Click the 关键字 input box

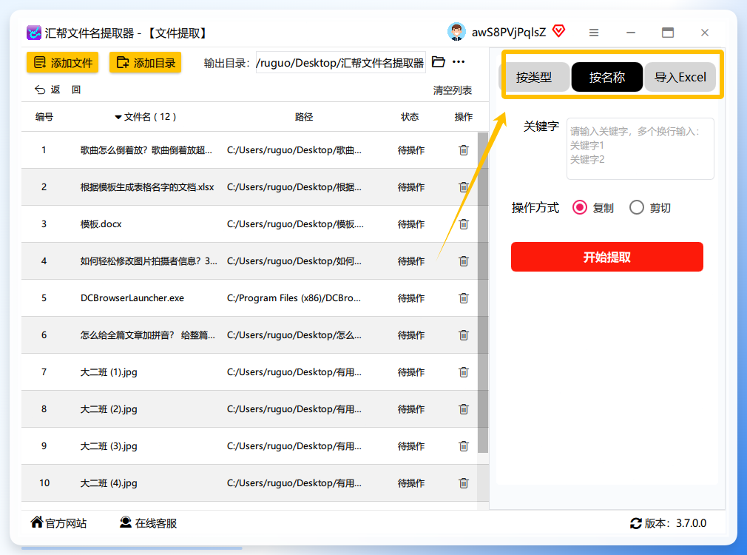[x=640, y=149]
